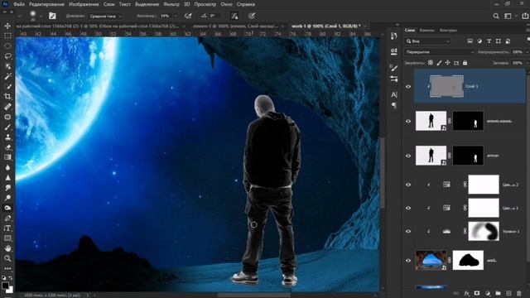Create new adjustment layer icon
Viewport: 530px width, 298px height.
488,293
